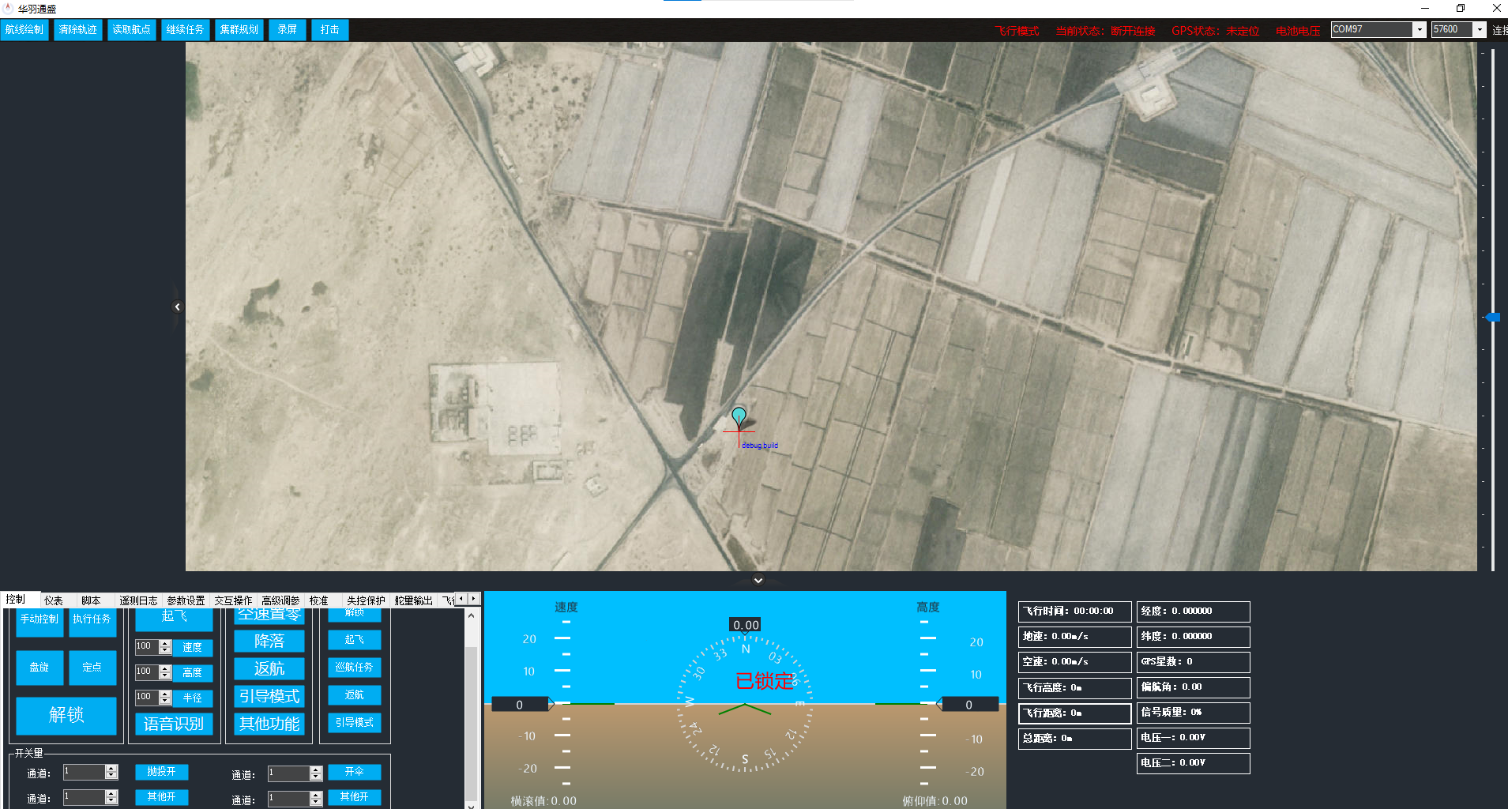Open the 遥测日志 tab
Image resolution: width=1508 pixels, height=809 pixels.
138,600
